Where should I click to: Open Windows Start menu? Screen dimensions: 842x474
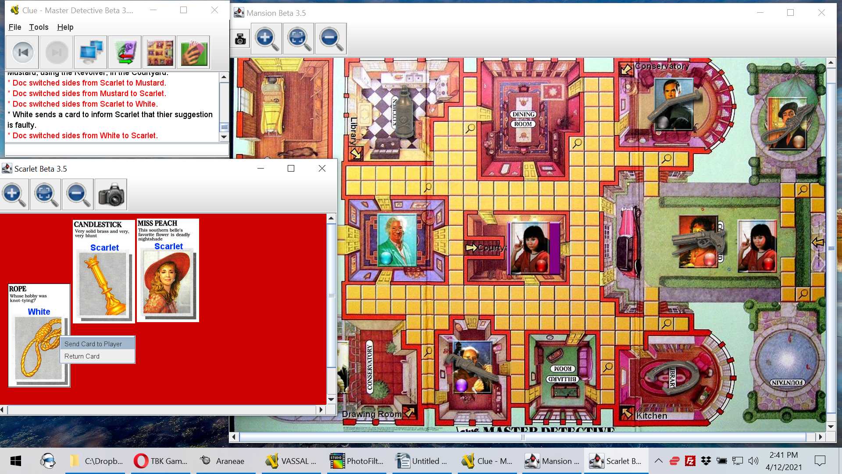pyautogui.click(x=16, y=461)
